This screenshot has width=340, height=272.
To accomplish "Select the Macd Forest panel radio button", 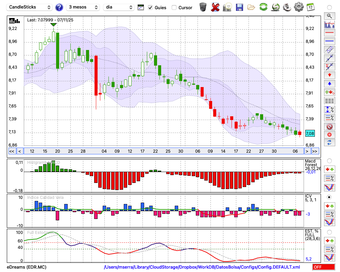I will (x=329, y=160).
